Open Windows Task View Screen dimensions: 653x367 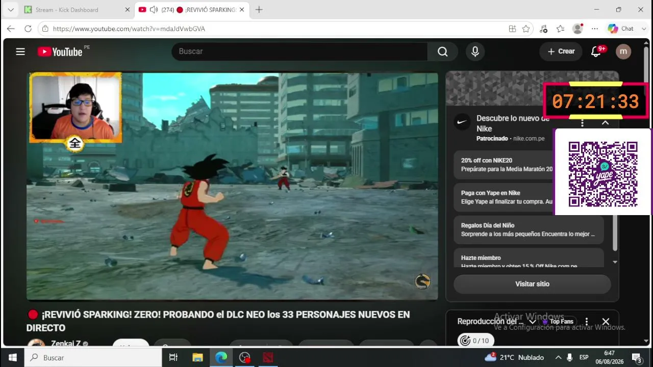tap(173, 357)
